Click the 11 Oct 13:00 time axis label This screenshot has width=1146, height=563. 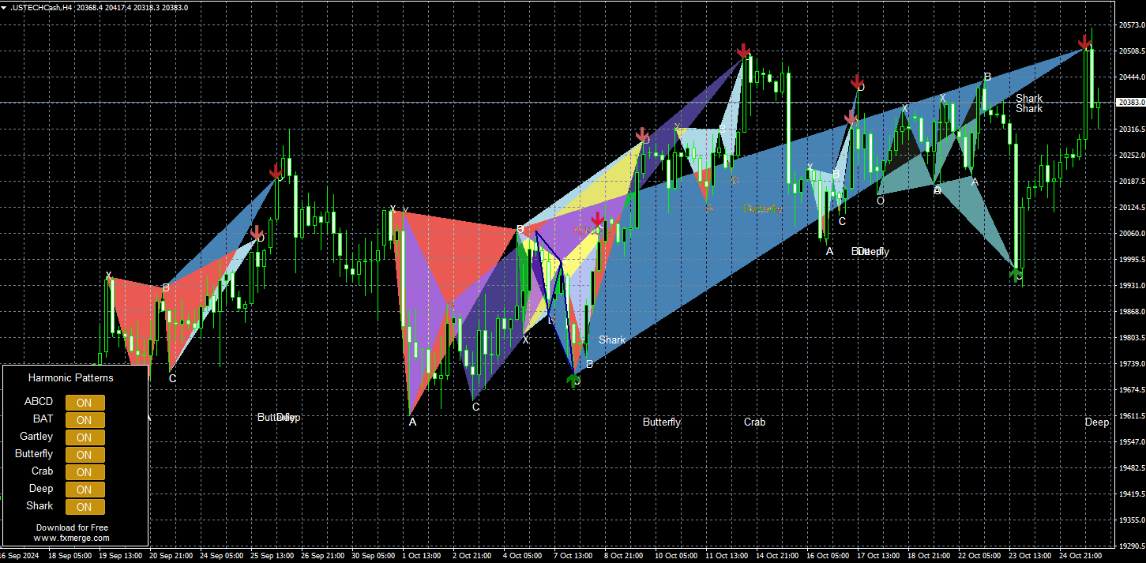click(727, 556)
